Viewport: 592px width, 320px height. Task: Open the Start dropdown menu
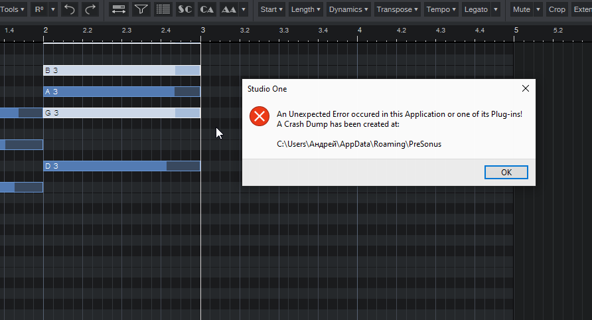pyautogui.click(x=271, y=9)
